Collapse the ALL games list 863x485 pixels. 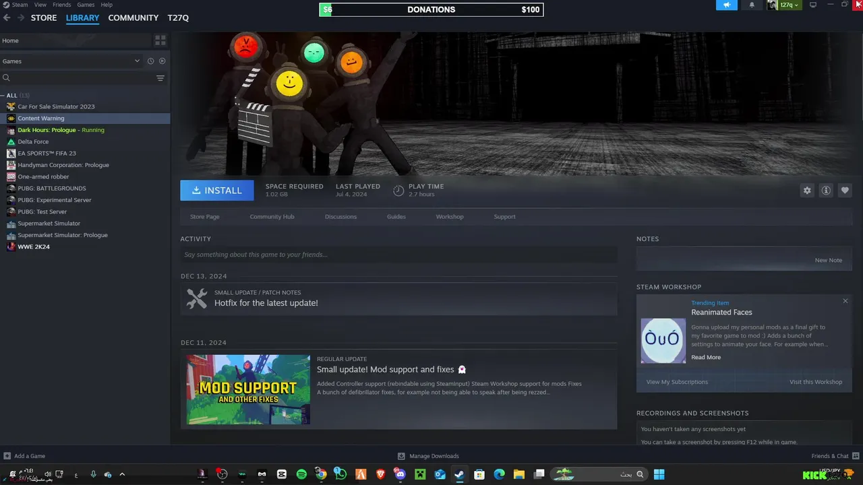[3, 95]
